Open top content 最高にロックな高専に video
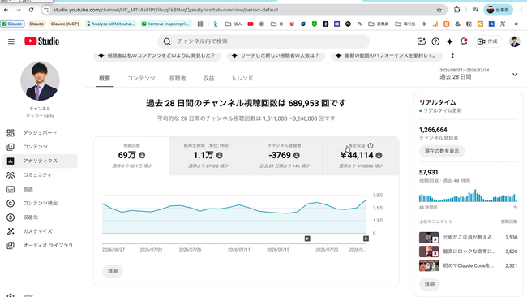Screen dimensions: 527x297 468,252
